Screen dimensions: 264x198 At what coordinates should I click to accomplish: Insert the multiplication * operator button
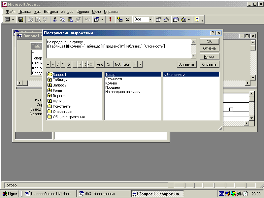pyautogui.click(x=63, y=64)
